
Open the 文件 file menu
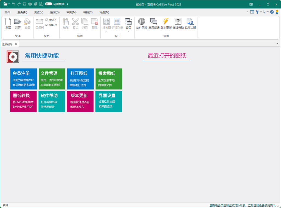pyautogui.click(x=7, y=12)
